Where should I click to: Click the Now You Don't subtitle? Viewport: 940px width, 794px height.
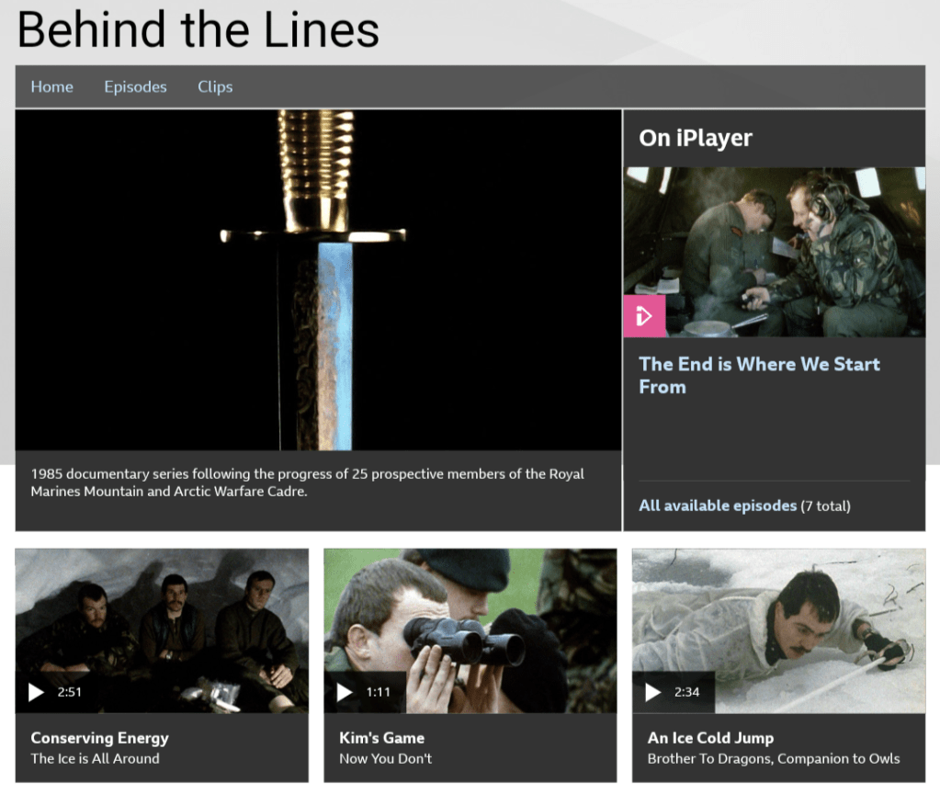pos(386,758)
